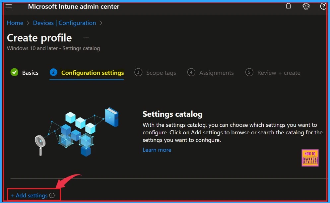Screen dimensions: 330x203
Task: Click the chevron after the Configuration breadcrumb
Action: [101, 23]
